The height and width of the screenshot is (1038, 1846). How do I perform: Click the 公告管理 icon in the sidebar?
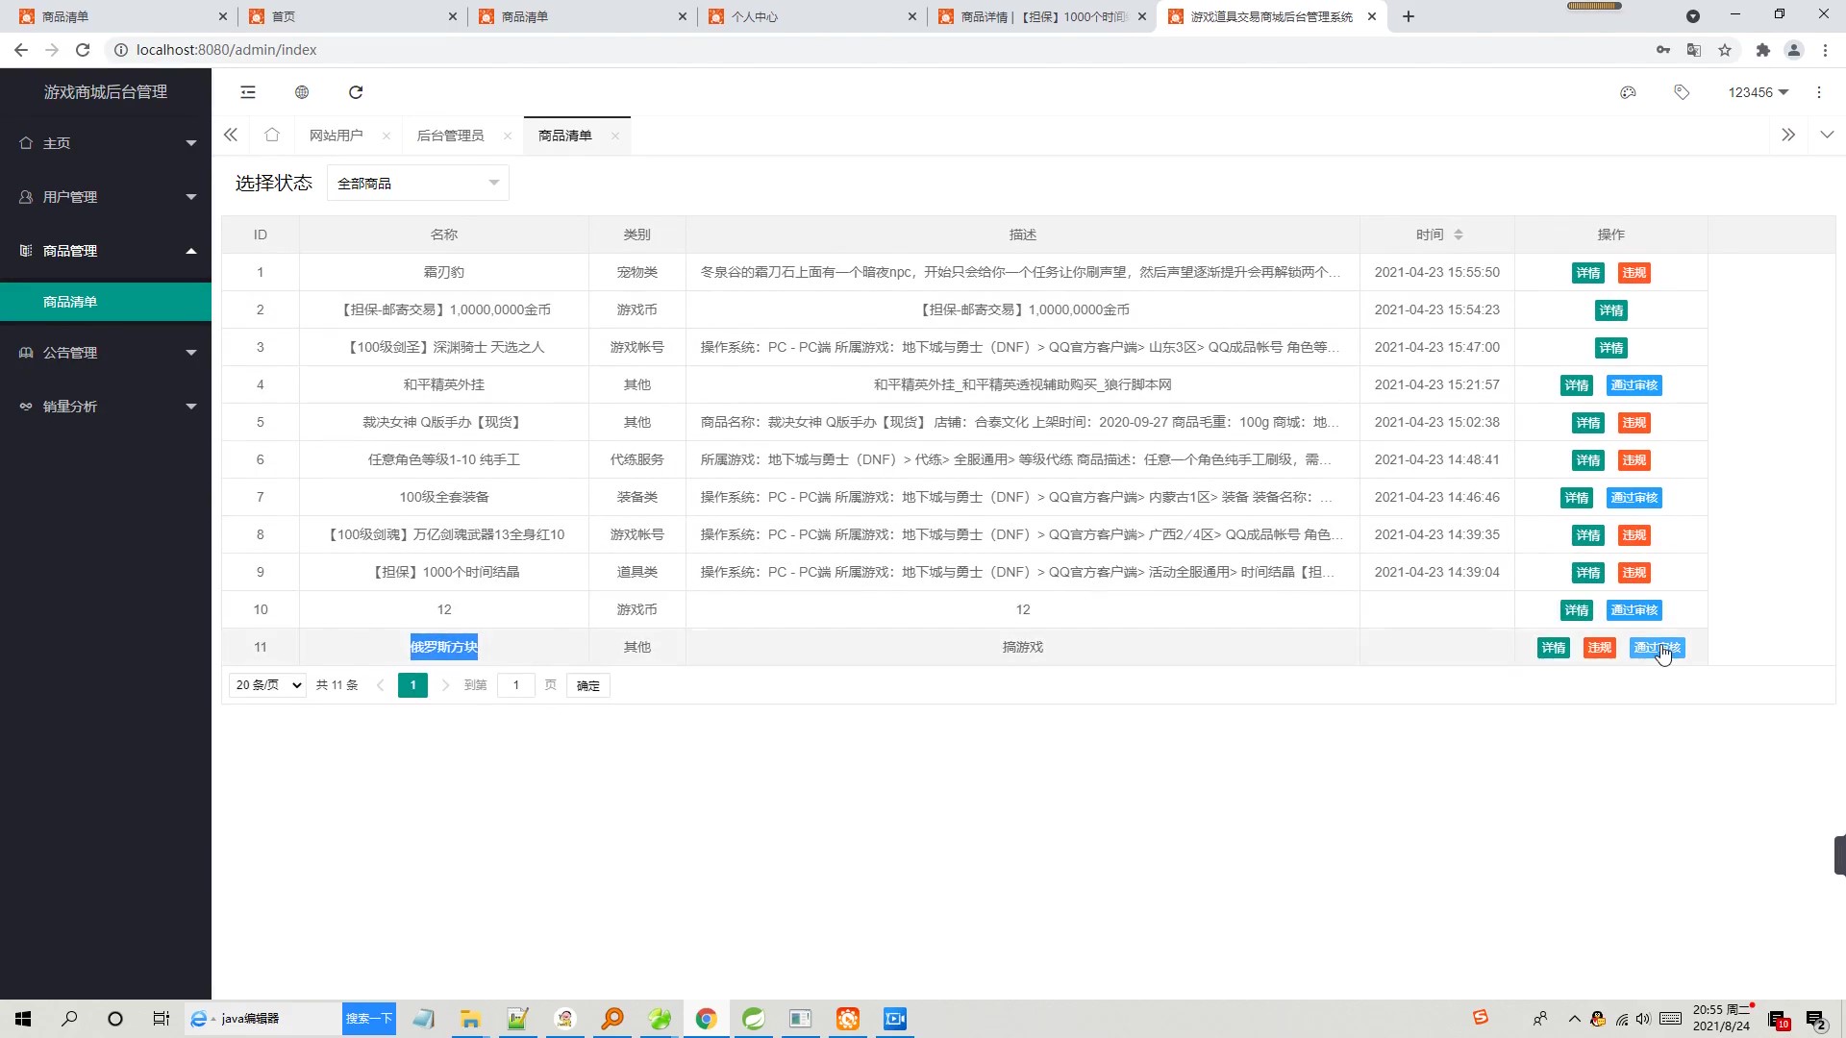25,352
